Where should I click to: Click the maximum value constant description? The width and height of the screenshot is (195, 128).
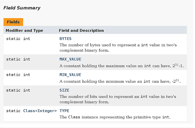click(x=121, y=66)
